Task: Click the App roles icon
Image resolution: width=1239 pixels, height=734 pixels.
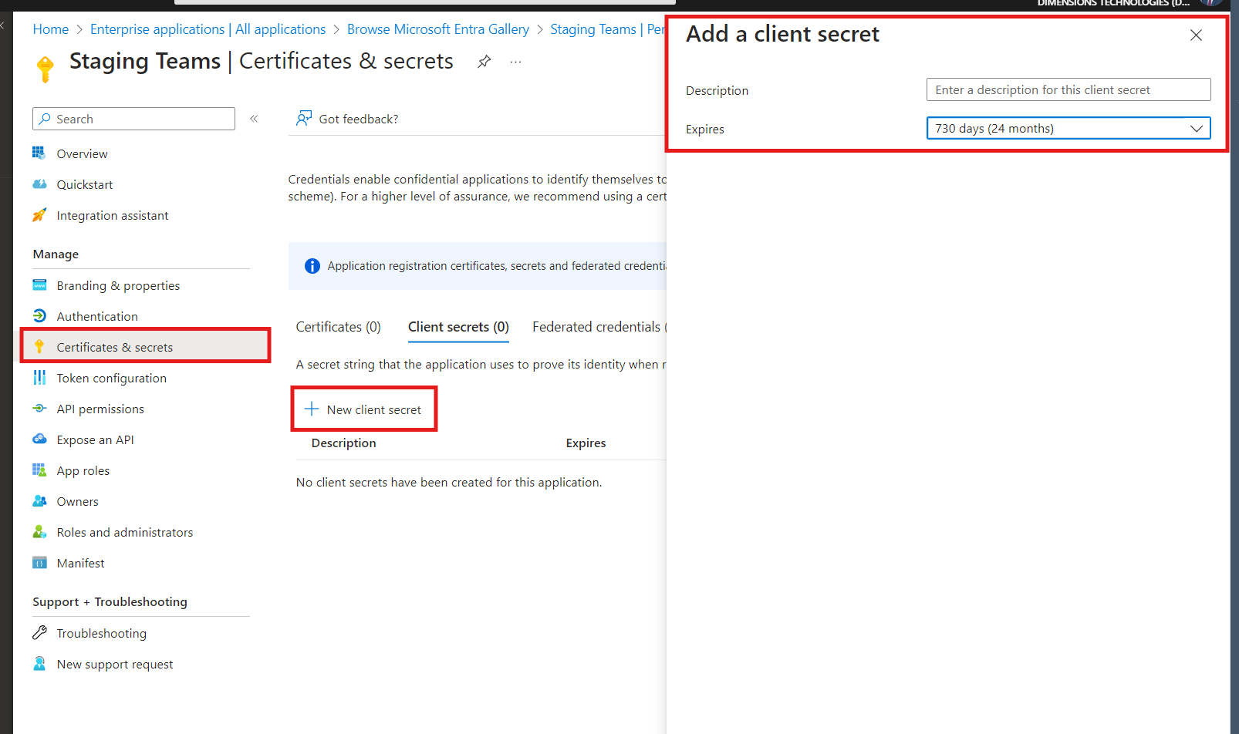Action: click(39, 470)
